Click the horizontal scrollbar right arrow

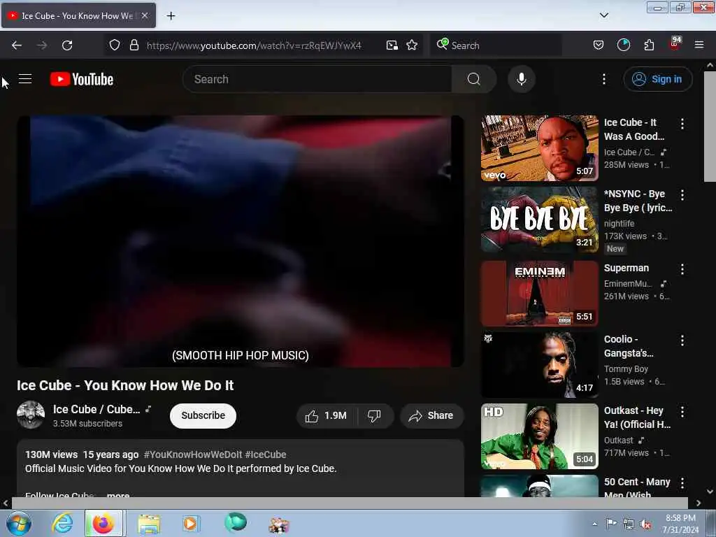(699, 503)
